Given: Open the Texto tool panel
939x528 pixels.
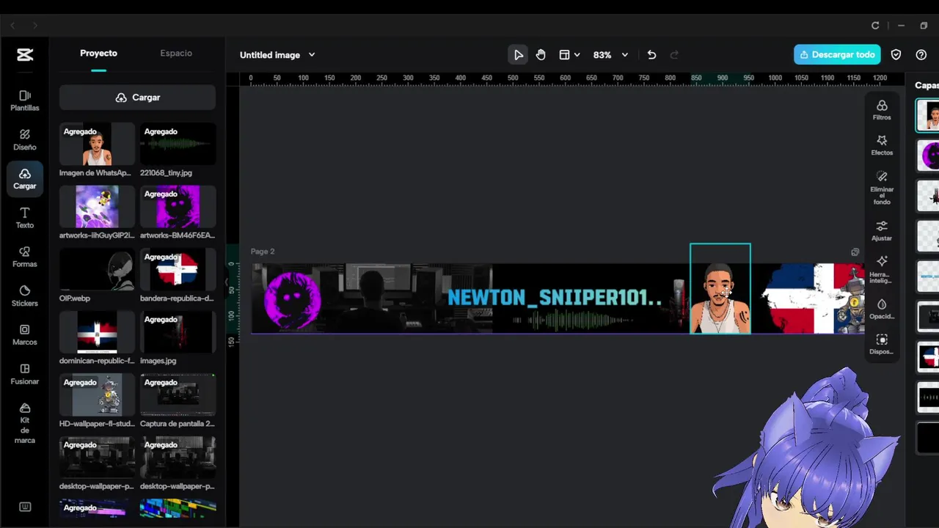Looking at the screenshot, I should coord(25,218).
